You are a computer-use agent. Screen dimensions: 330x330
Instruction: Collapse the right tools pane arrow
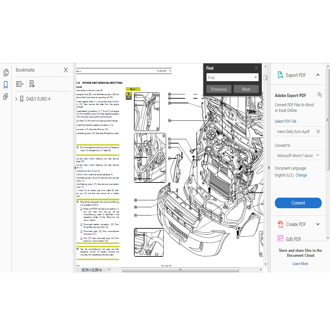tap(269, 168)
